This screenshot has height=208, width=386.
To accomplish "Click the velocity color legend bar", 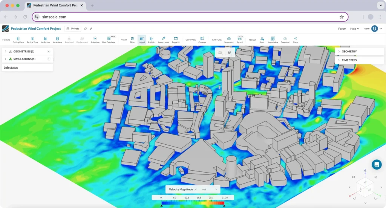I will point(193,202).
